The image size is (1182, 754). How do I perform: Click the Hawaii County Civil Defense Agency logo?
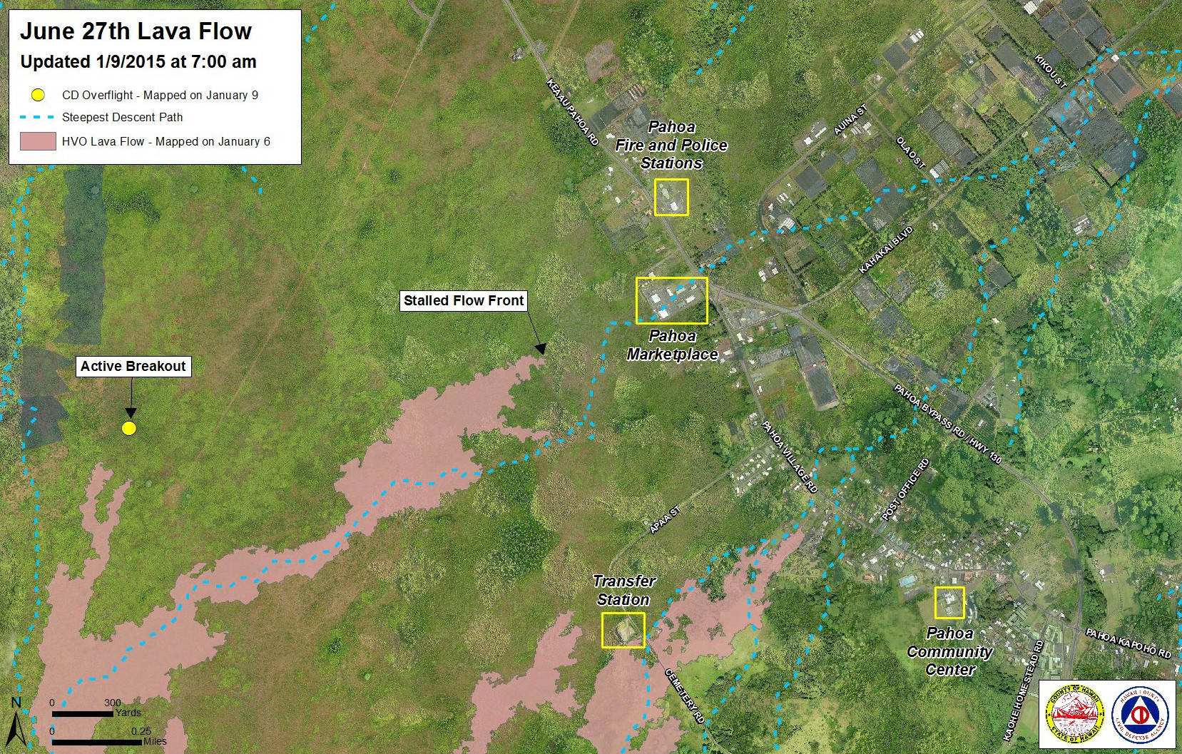tap(1139, 715)
